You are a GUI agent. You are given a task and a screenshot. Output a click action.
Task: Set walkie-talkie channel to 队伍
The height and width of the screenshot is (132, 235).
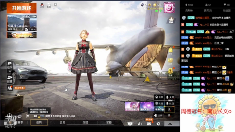coord(159,103)
